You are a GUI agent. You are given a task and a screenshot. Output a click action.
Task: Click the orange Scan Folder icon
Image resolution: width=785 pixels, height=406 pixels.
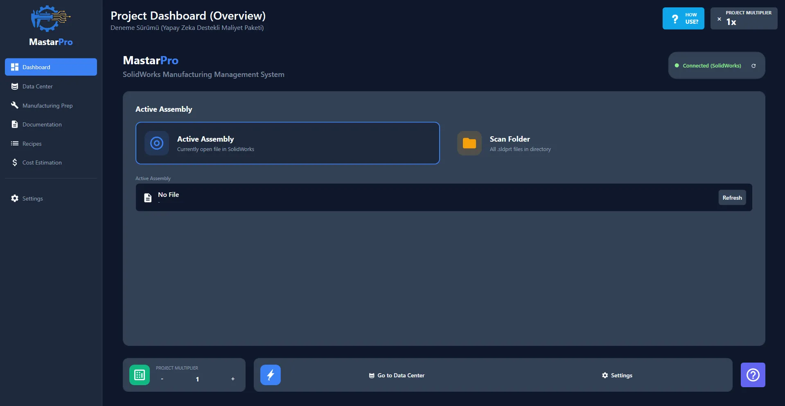click(469, 143)
